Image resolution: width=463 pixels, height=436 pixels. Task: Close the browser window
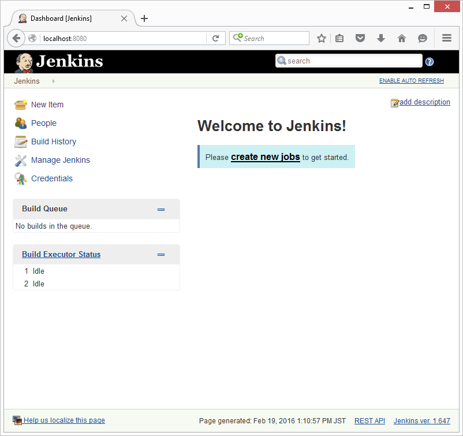(x=447, y=6)
